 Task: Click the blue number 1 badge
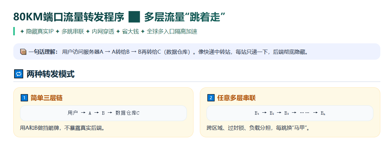click(x=24, y=98)
